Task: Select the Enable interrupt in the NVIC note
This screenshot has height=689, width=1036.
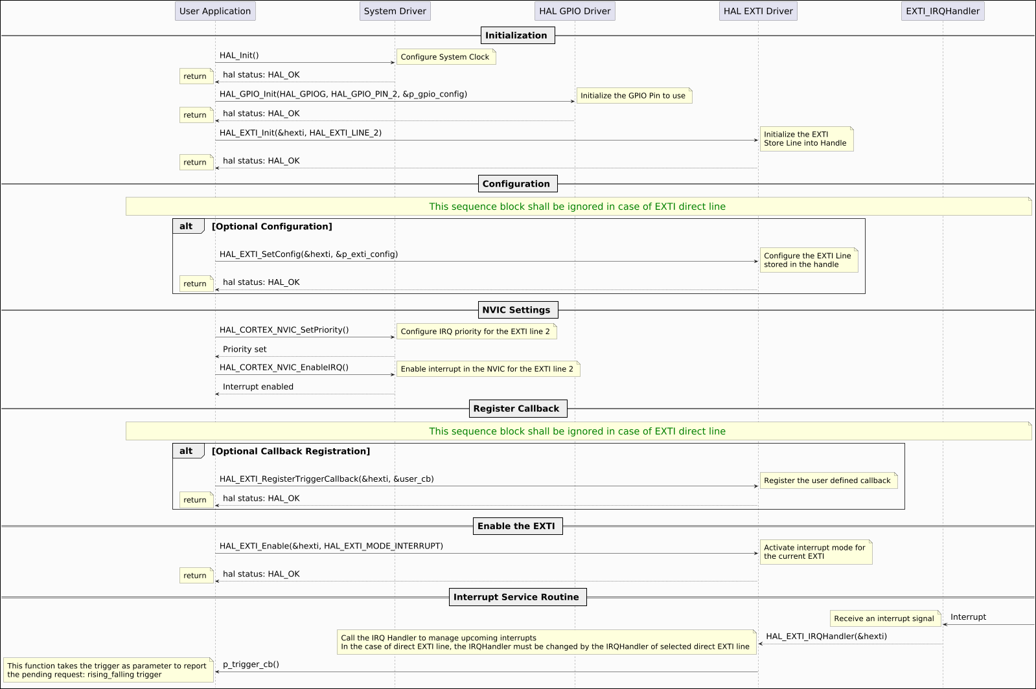Action: click(488, 369)
